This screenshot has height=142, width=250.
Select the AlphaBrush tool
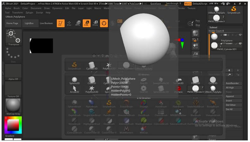click(x=92, y=104)
